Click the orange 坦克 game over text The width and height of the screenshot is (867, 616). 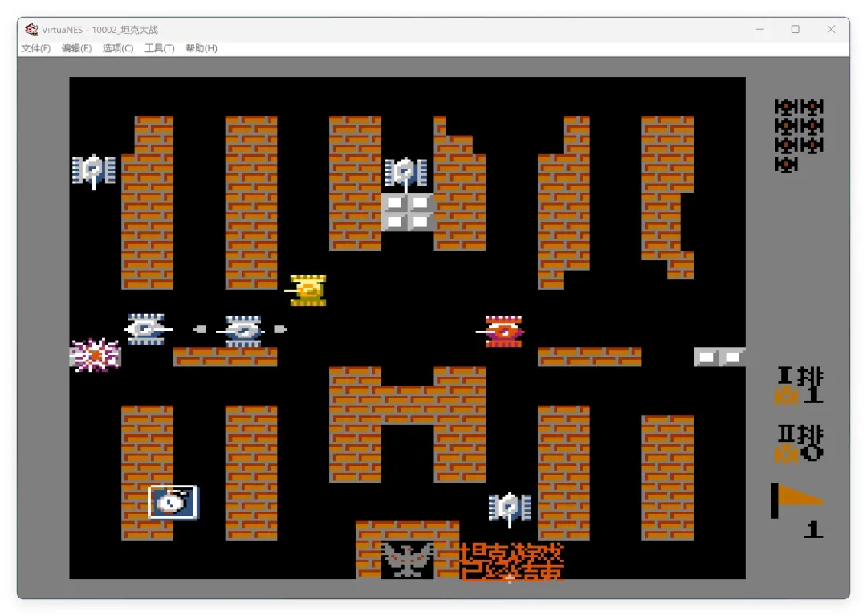(511, 561)
